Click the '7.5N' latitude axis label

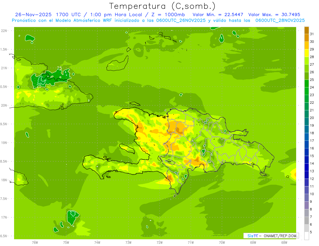(x=4, y=199)
